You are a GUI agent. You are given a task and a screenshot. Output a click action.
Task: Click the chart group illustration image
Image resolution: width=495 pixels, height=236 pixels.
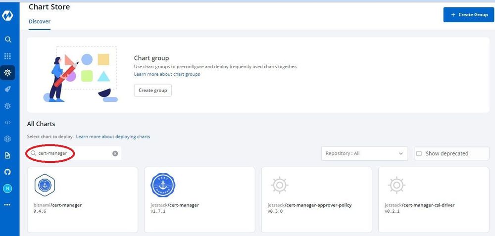pyautogui.click(x=81, y=74)
